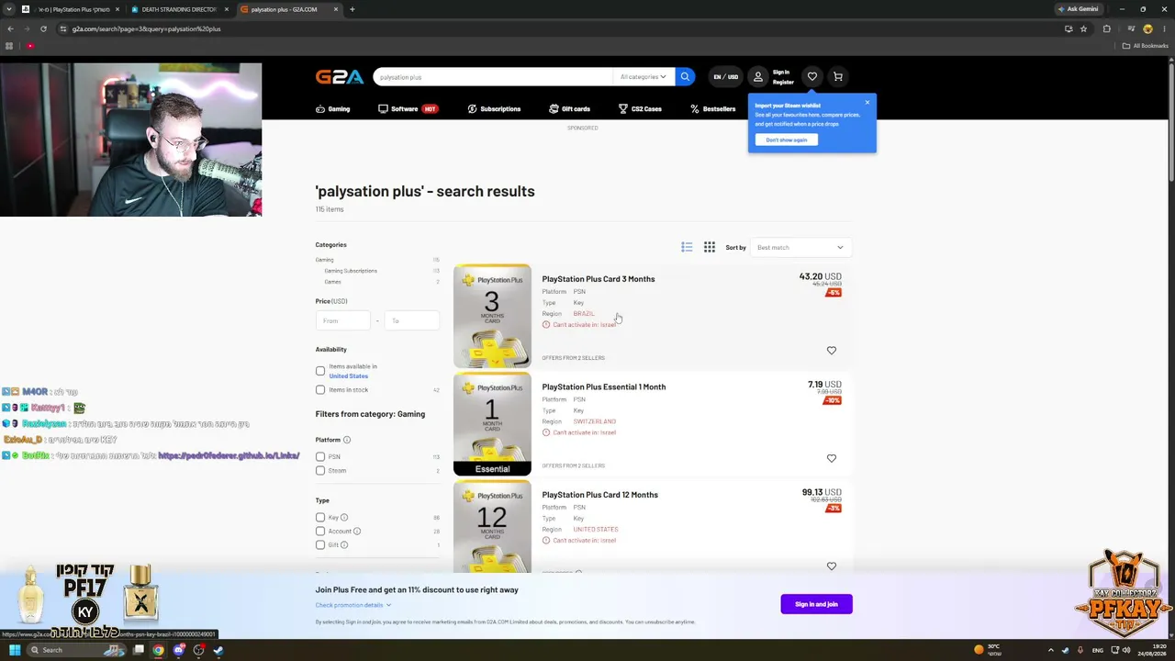
Task: Open Chrome from the taskbar
Action: pyautogui.click(x=159, y=650)
